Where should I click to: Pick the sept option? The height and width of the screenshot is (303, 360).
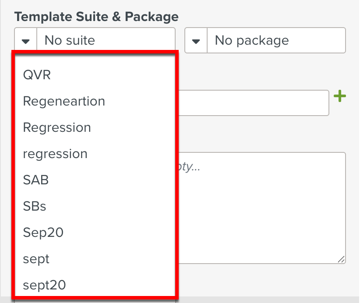point(36,259)
